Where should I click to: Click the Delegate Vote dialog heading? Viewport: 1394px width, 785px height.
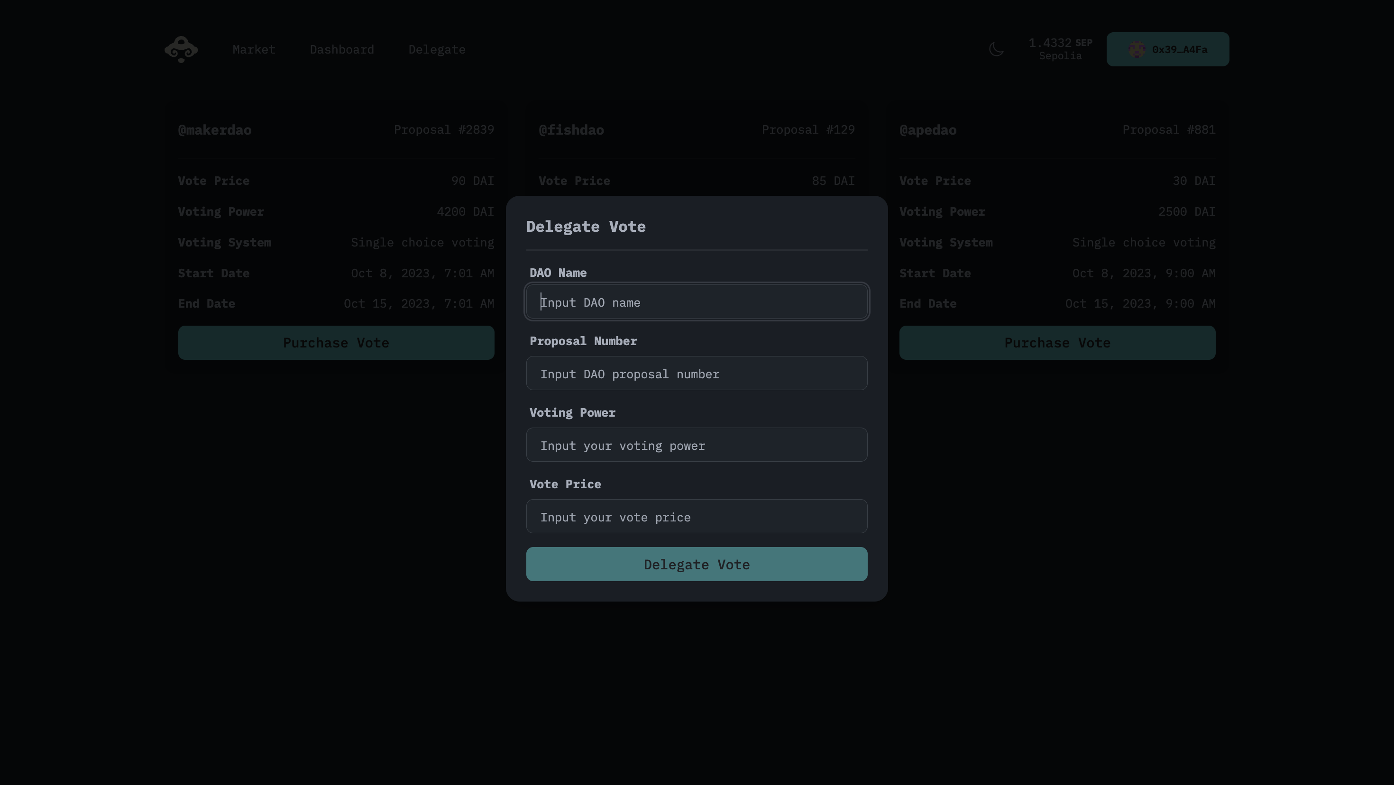(586, 227)
